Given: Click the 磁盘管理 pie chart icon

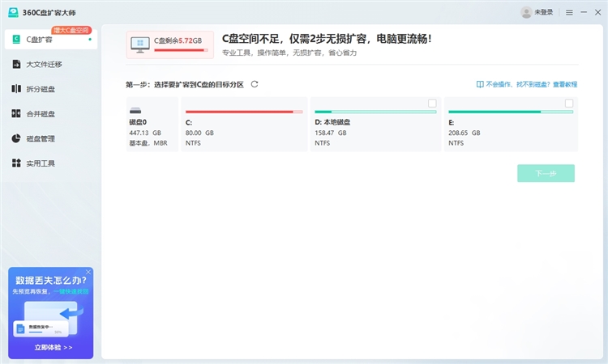Looking at the screenshot, I should coord(16,138).
